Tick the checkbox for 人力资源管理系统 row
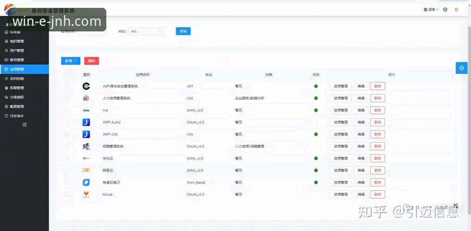The width and height of the screenshot is (471, 231). click(x=67, y=98)
